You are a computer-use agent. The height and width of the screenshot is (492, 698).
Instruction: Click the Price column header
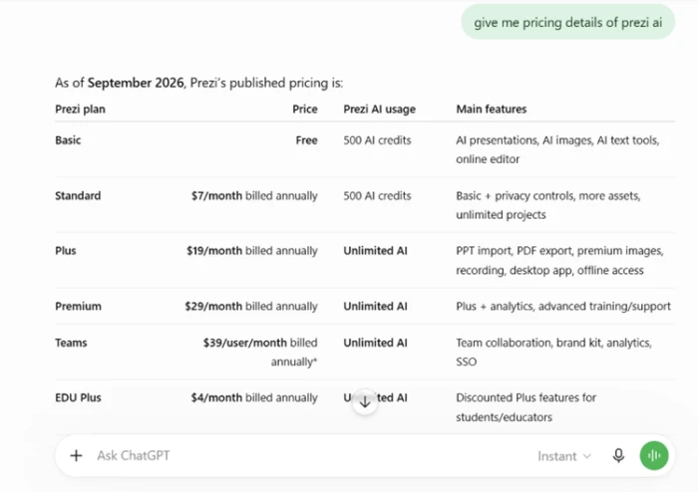[x=305, y=110]
